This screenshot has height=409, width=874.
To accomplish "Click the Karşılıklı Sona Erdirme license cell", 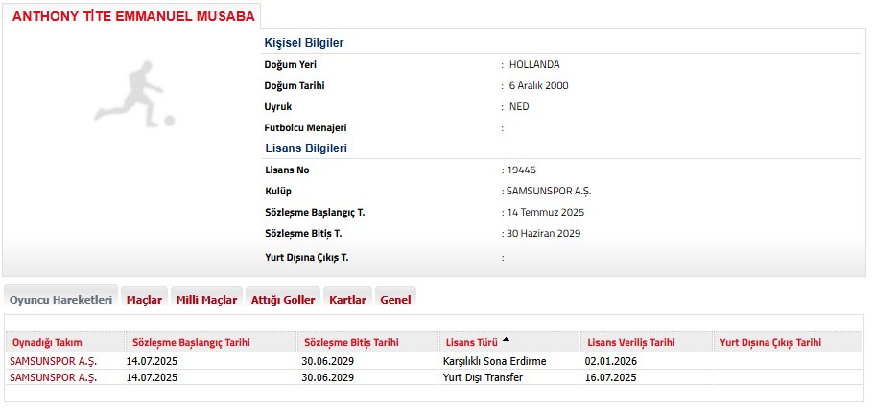I will (x=494, y=361).
